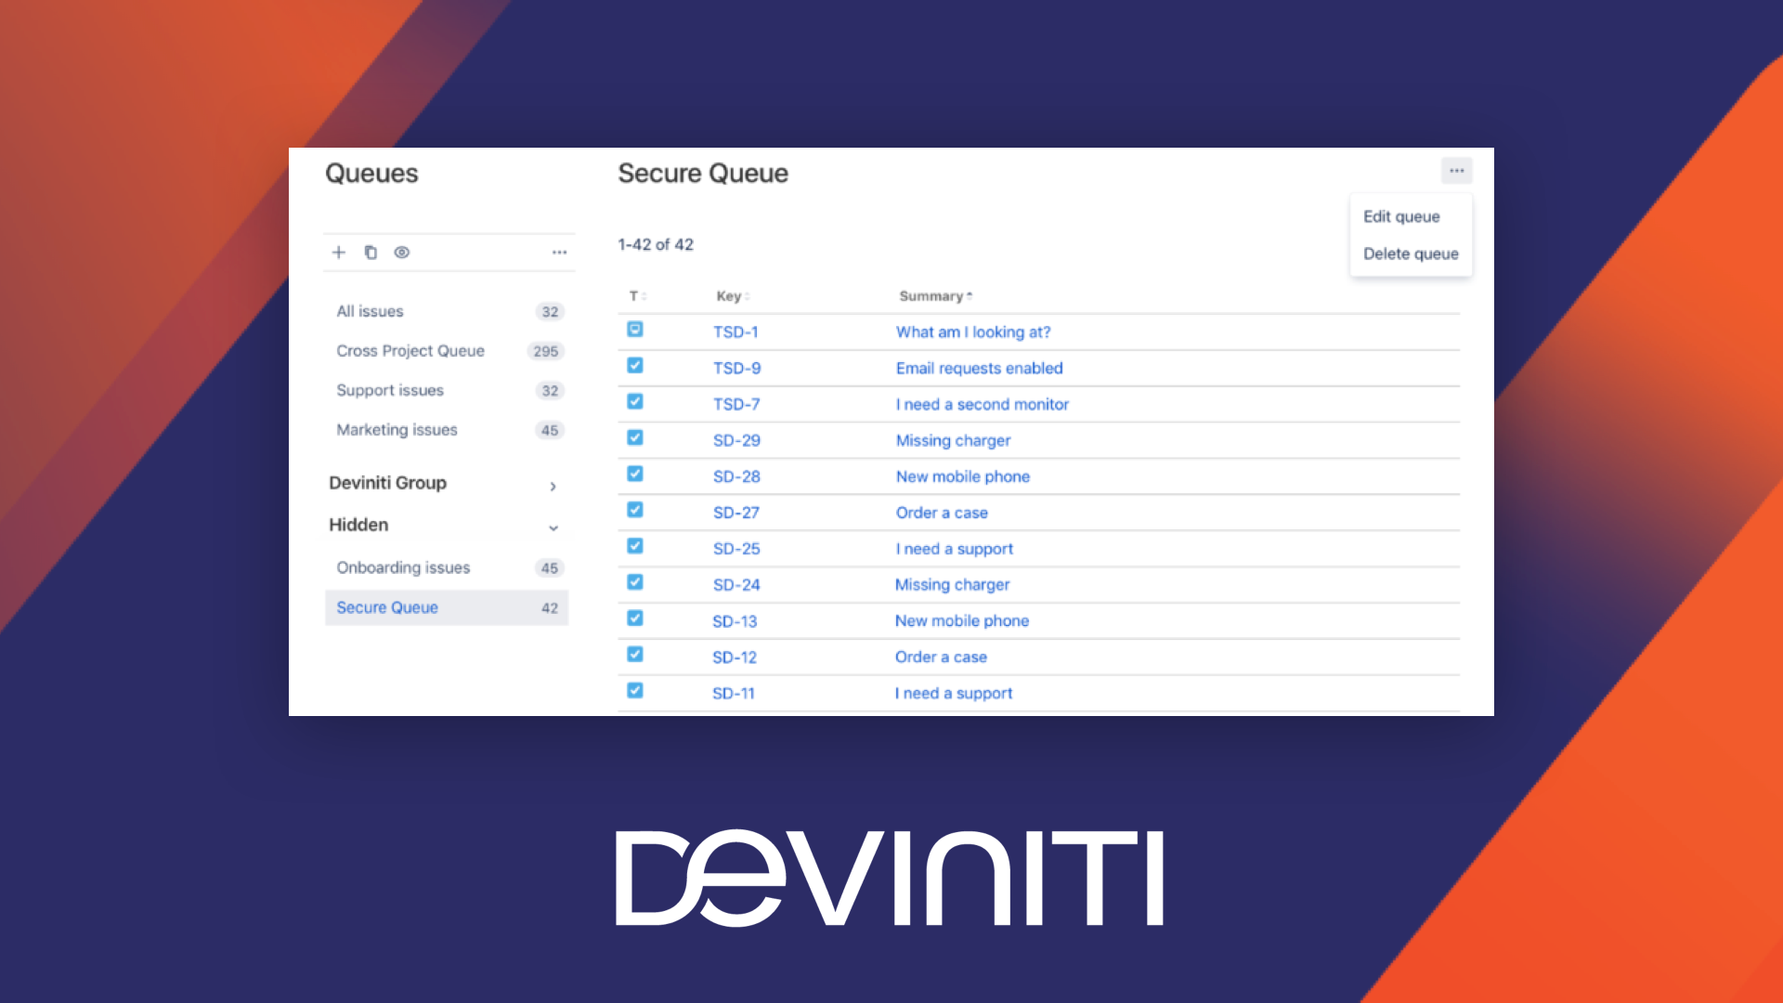Open issue key SD-27
This screenshot has width=1783, height=1003.
click(x=736, y=514)
